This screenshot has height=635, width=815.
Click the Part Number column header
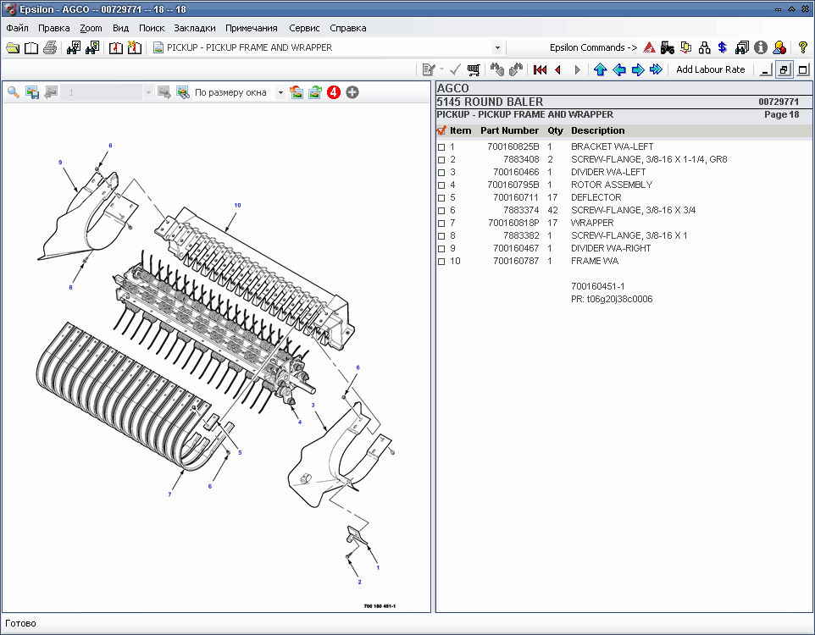[509, 130]
